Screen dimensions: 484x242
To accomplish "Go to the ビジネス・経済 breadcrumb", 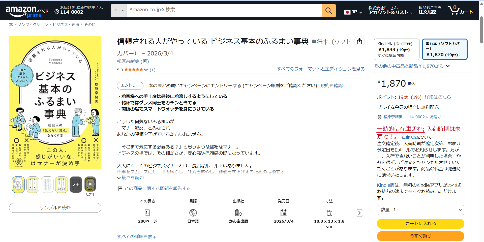I will pyautogui.click(x=66, y=24).
